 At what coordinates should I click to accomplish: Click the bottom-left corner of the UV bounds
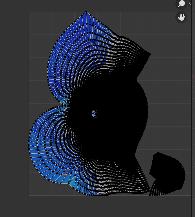(29, 195)
